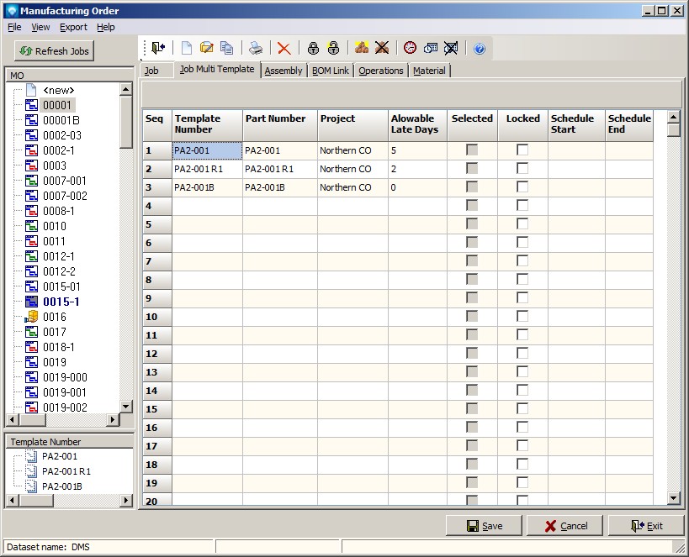Click the Save button
Viewport: 689px width, 557px height.
coord(485,526)
